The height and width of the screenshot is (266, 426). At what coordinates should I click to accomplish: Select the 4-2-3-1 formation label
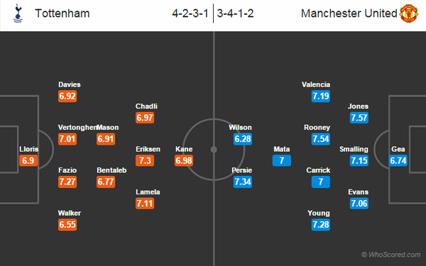click(x=190, y=13)
